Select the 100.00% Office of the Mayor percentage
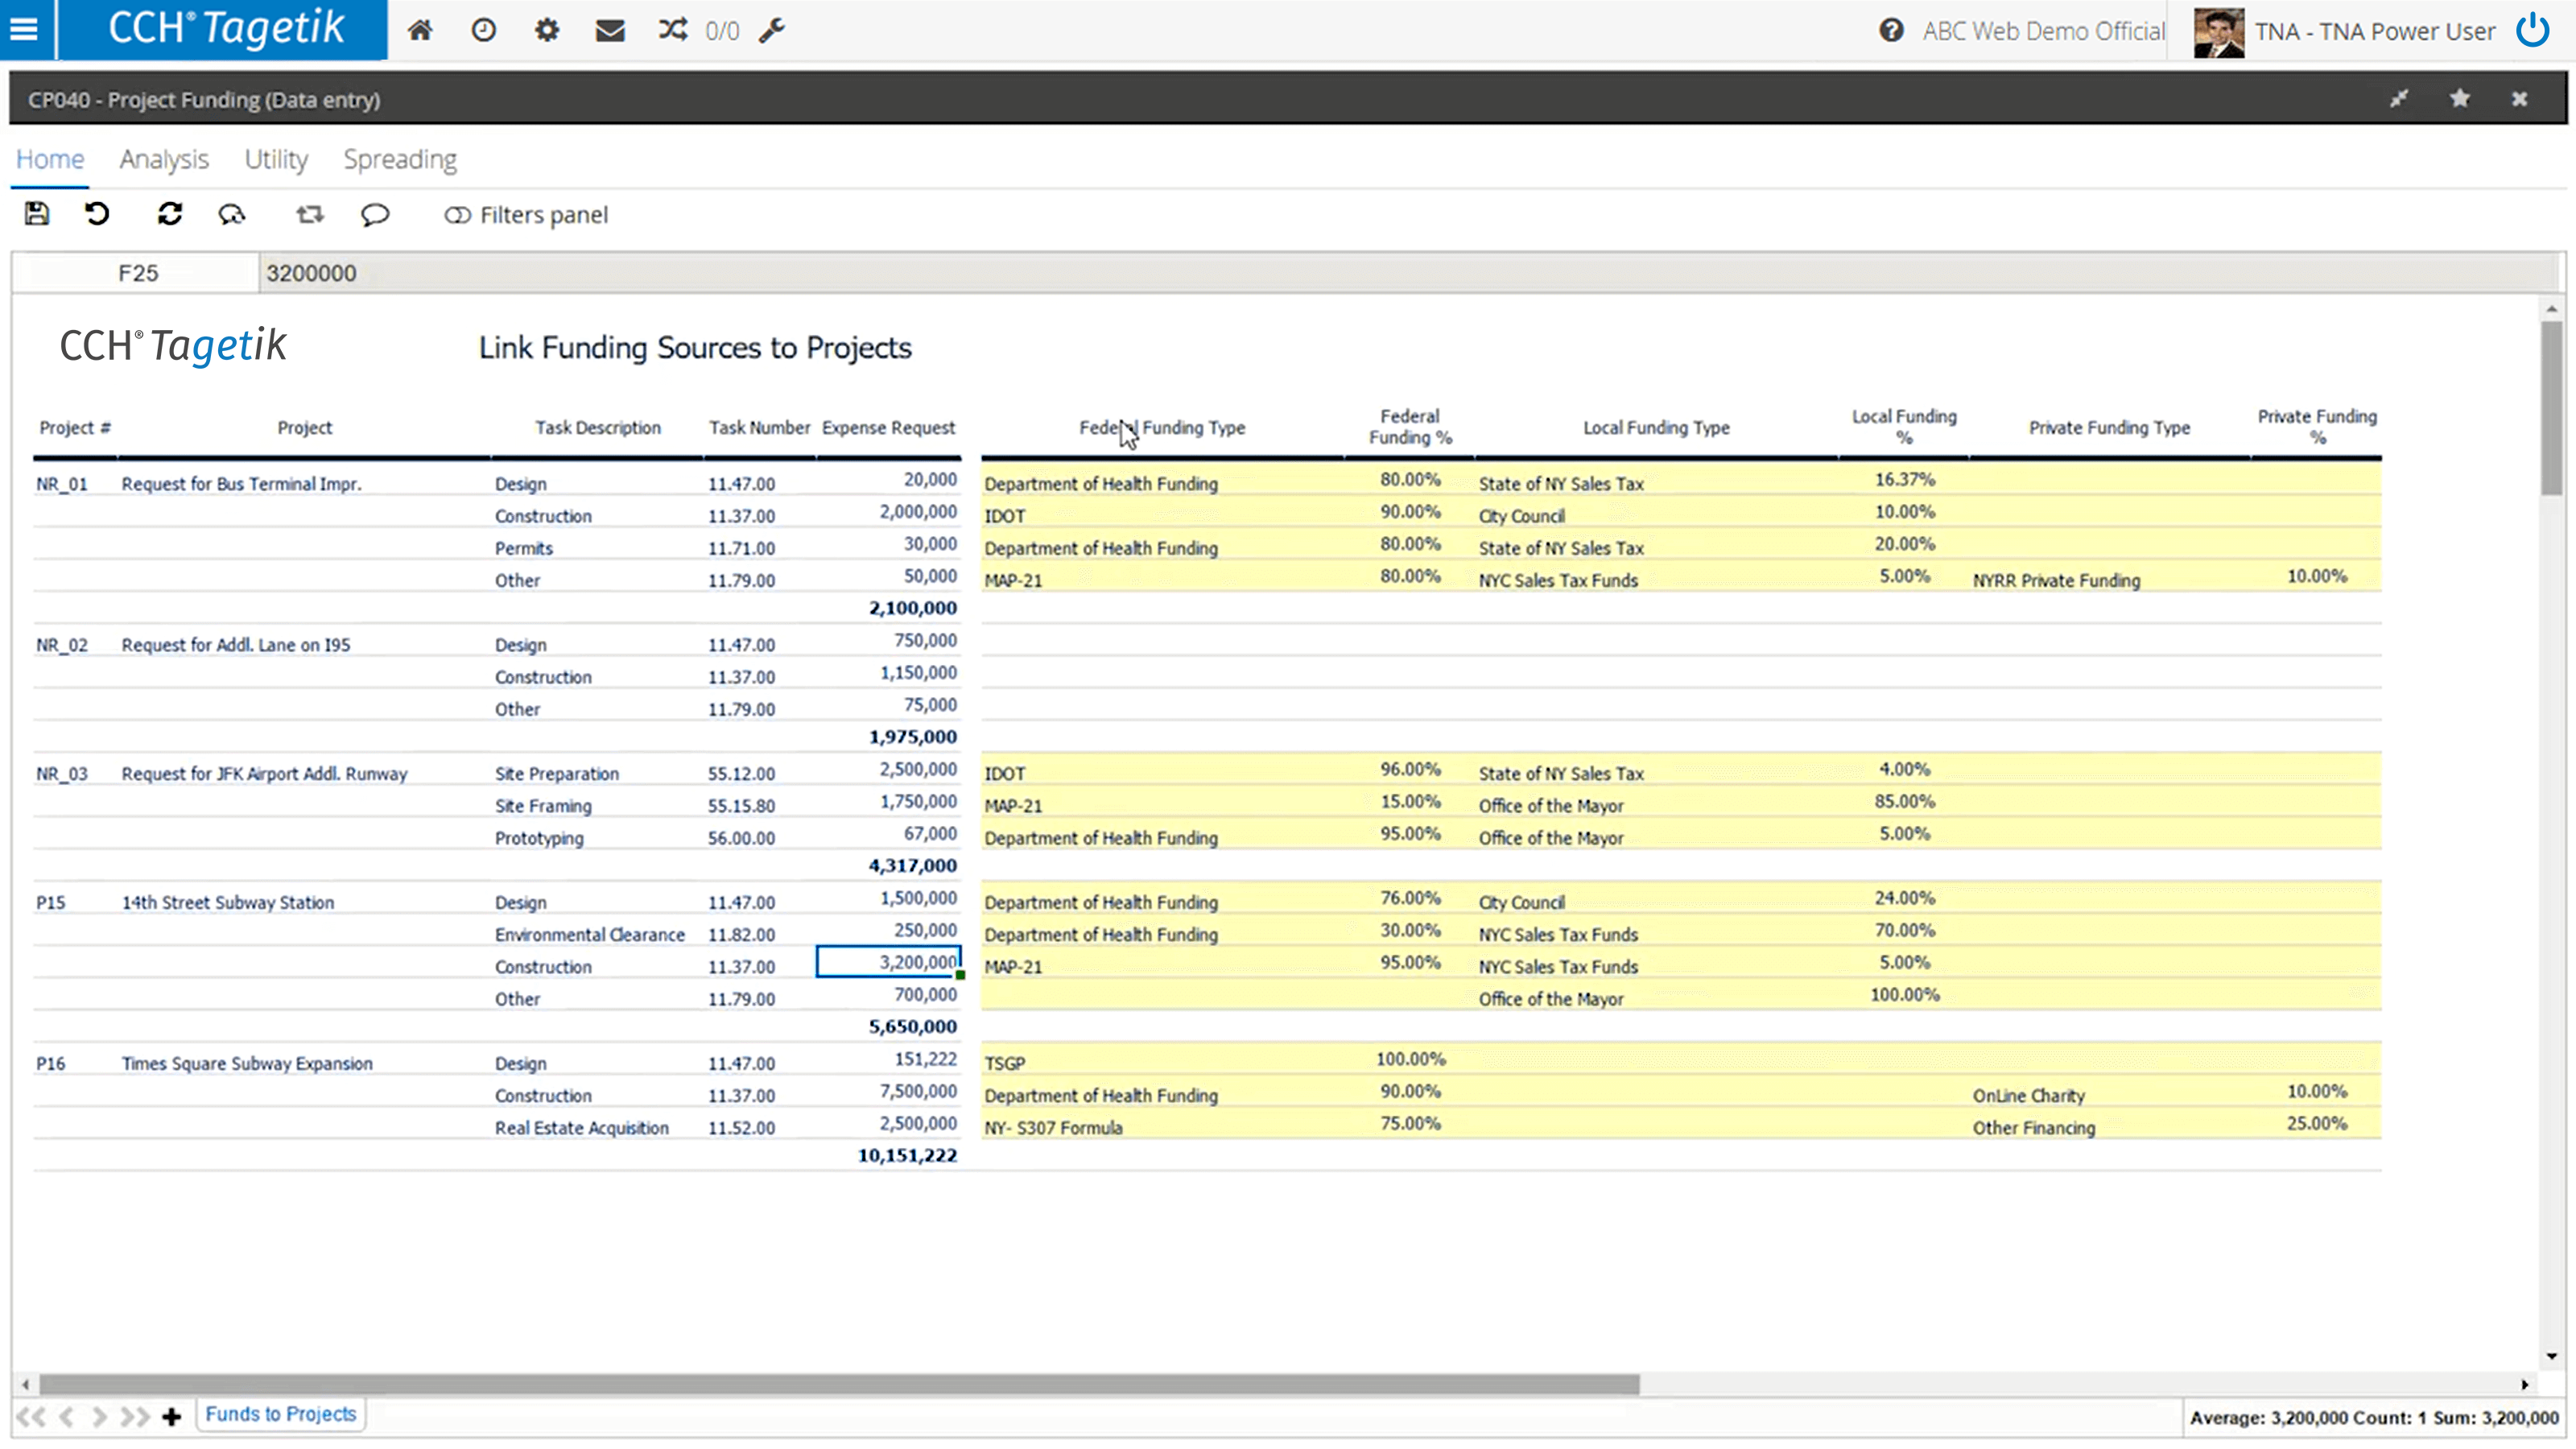2576x1449 pixels. tap(1904, 995)
